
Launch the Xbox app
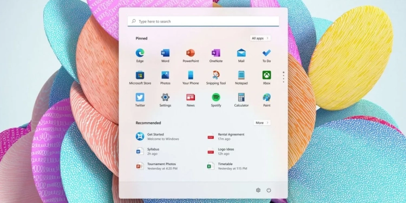point(266,77)
